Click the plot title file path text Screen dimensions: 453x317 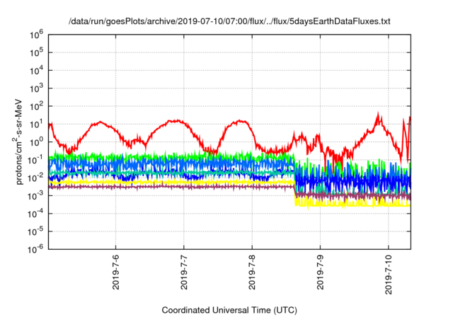coord(229,21)
